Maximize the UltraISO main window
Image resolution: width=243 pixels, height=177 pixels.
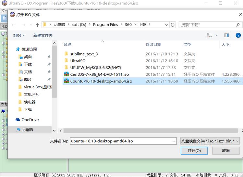click(x=221, y=3)
